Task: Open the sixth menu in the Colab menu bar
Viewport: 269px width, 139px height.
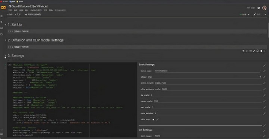Action: [45, 10]
